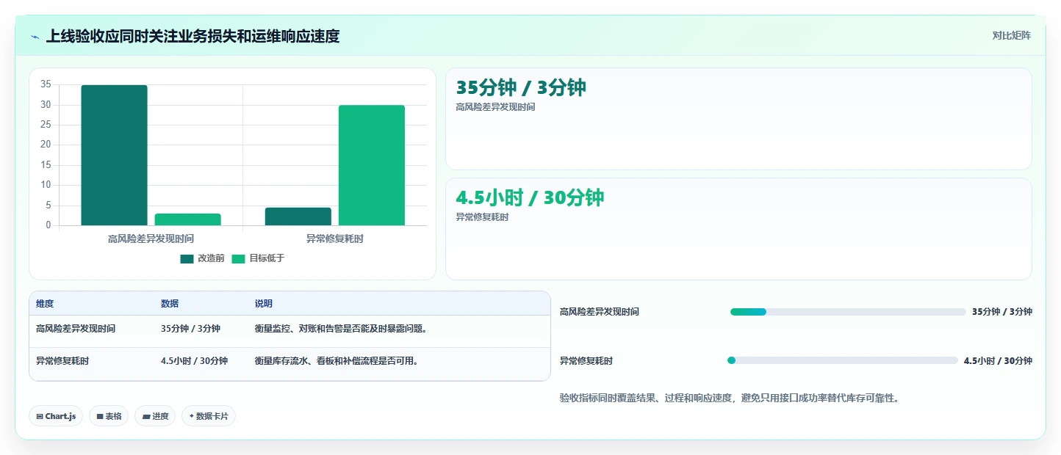Click the chart x-axis label 异常修复耗时

click(335, 239)
